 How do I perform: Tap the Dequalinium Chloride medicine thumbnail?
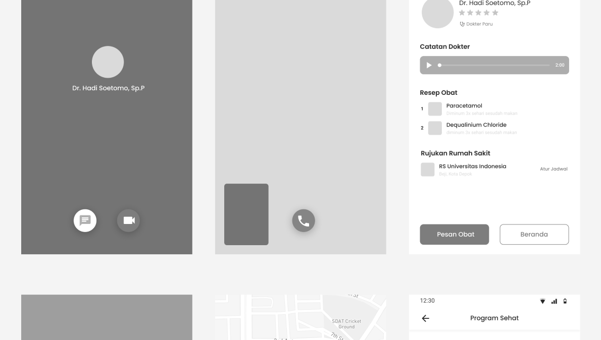[435, 128]
